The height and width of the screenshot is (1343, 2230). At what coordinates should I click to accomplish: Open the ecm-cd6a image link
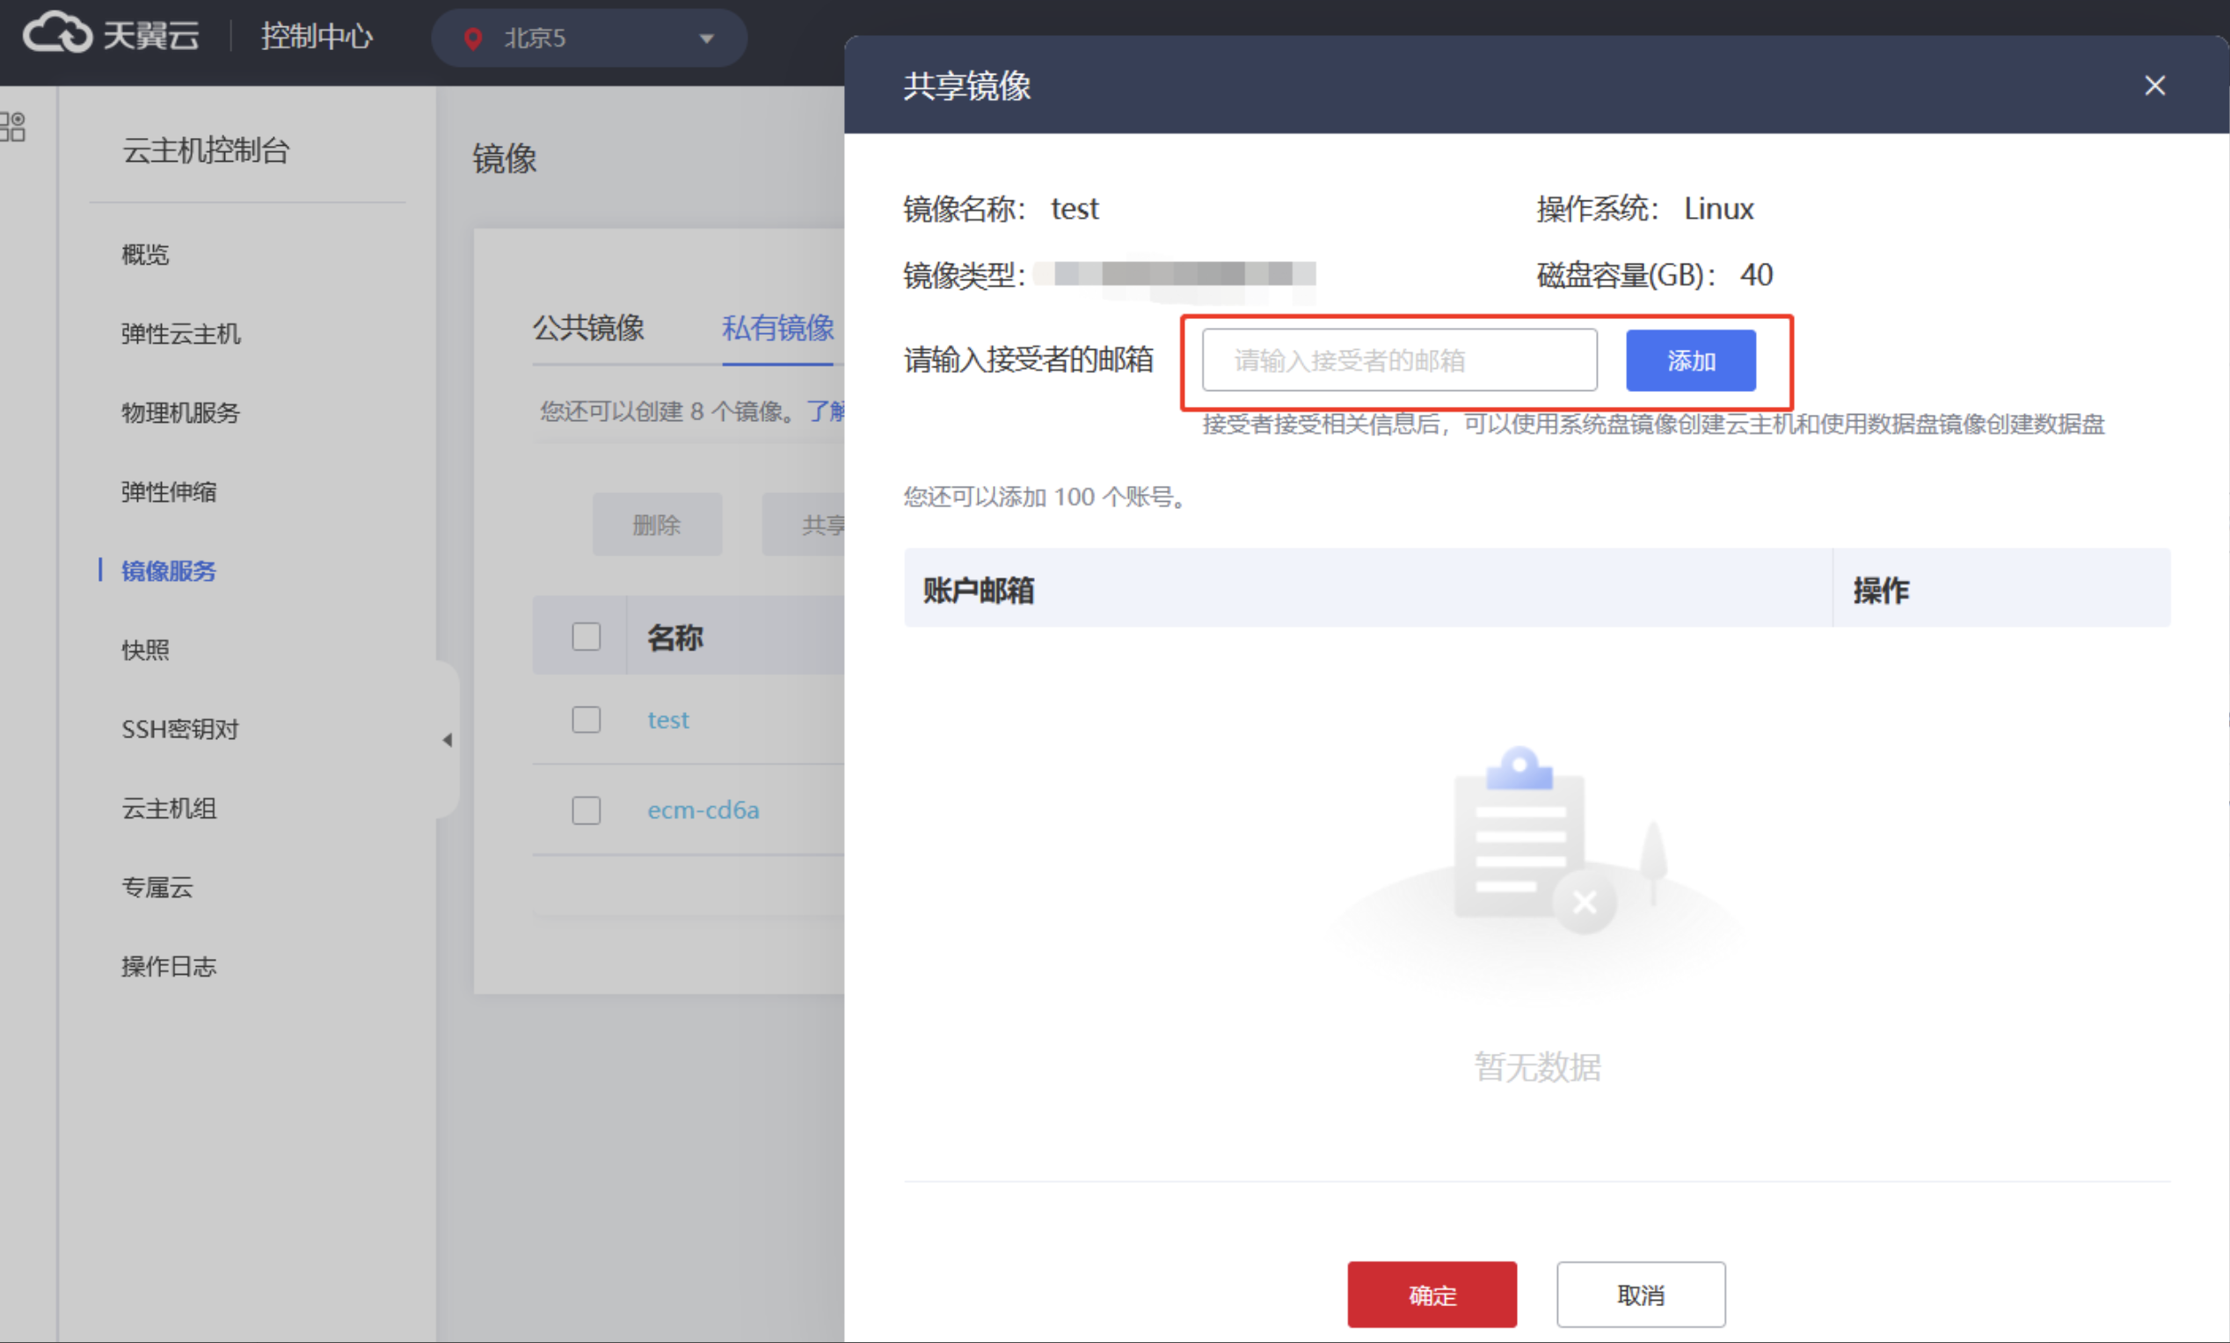pos(703,809)
